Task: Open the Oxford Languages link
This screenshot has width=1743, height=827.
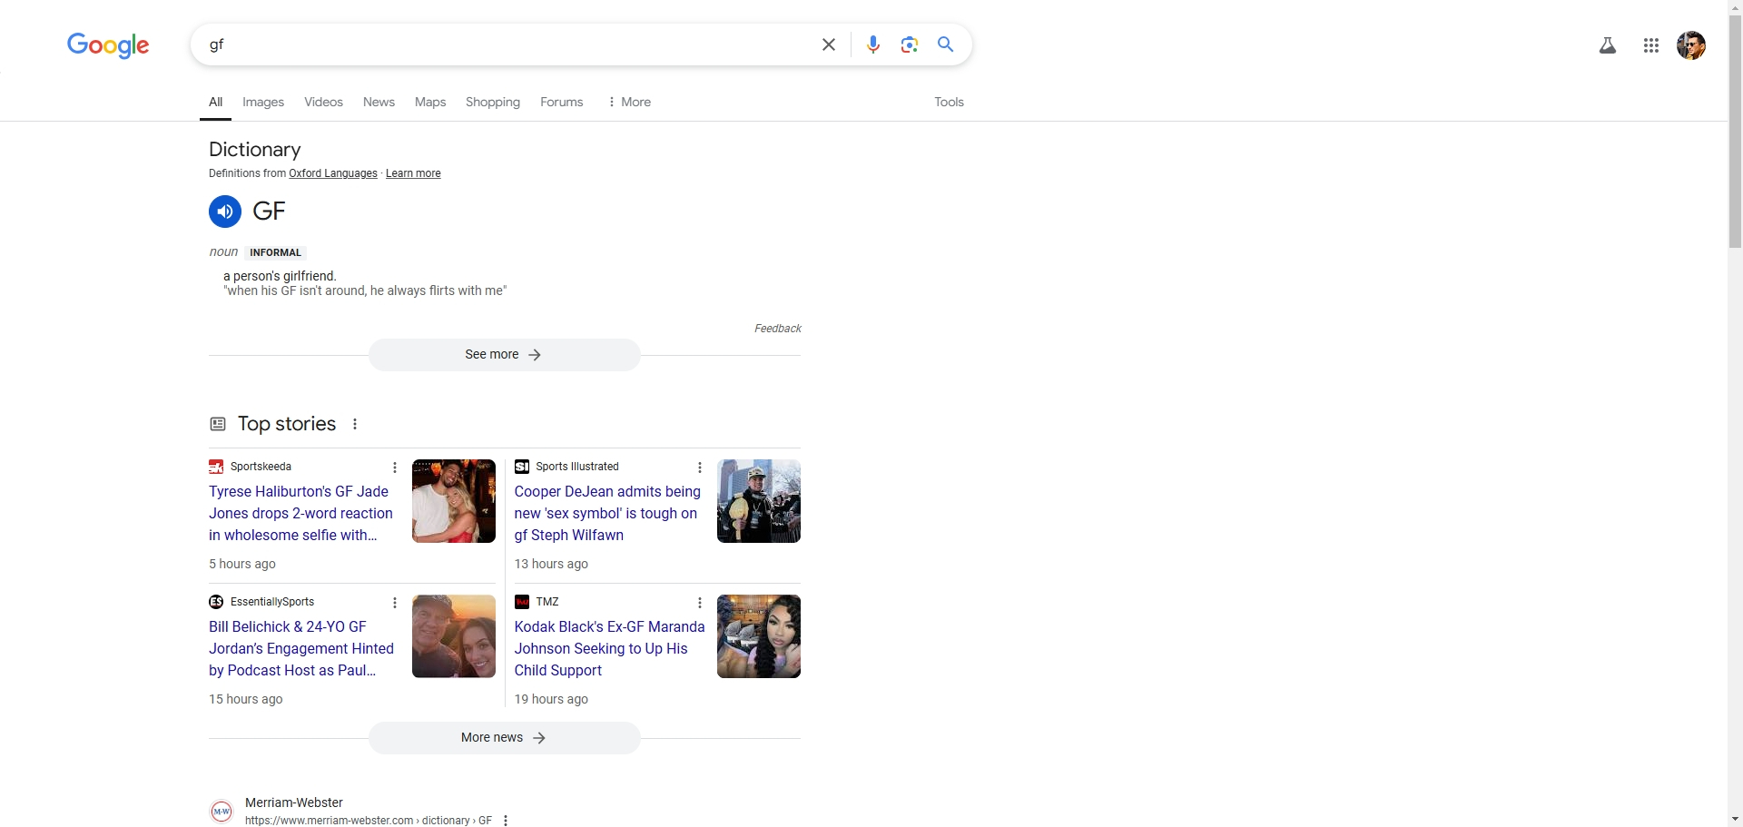Action: [333, 173]
